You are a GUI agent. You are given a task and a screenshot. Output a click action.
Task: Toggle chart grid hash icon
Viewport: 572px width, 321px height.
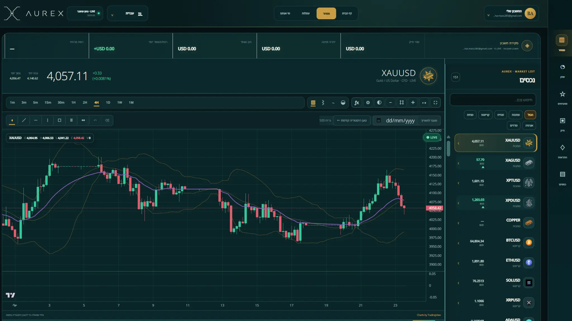pos(402,103)
